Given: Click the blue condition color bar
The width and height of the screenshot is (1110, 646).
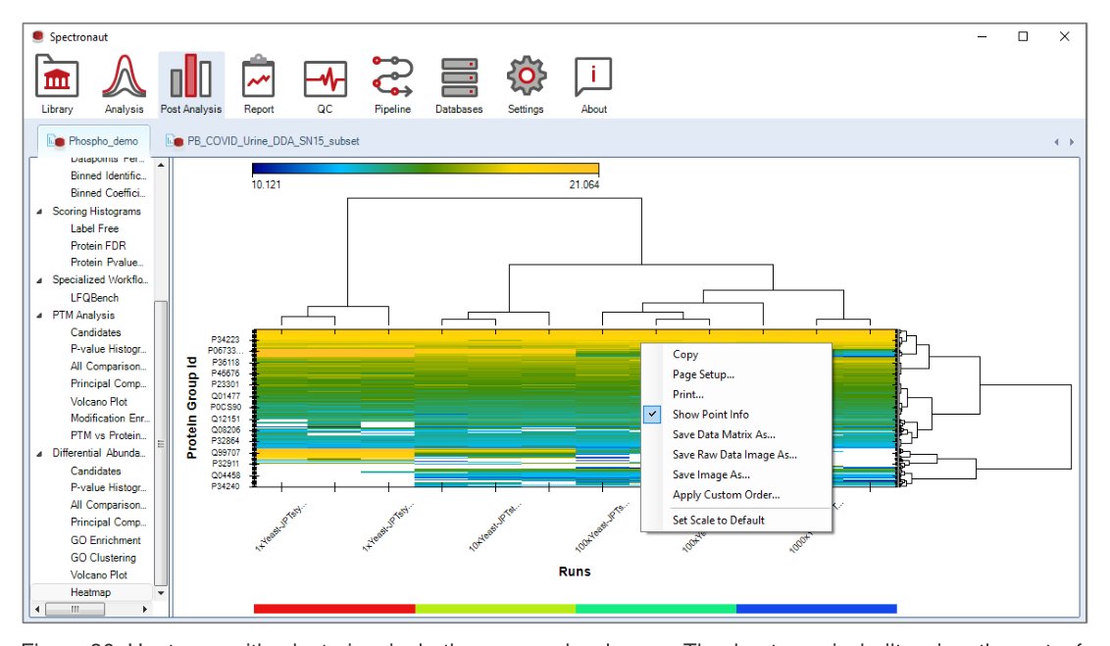Looking at the screenshot, I should coord(817,609).
